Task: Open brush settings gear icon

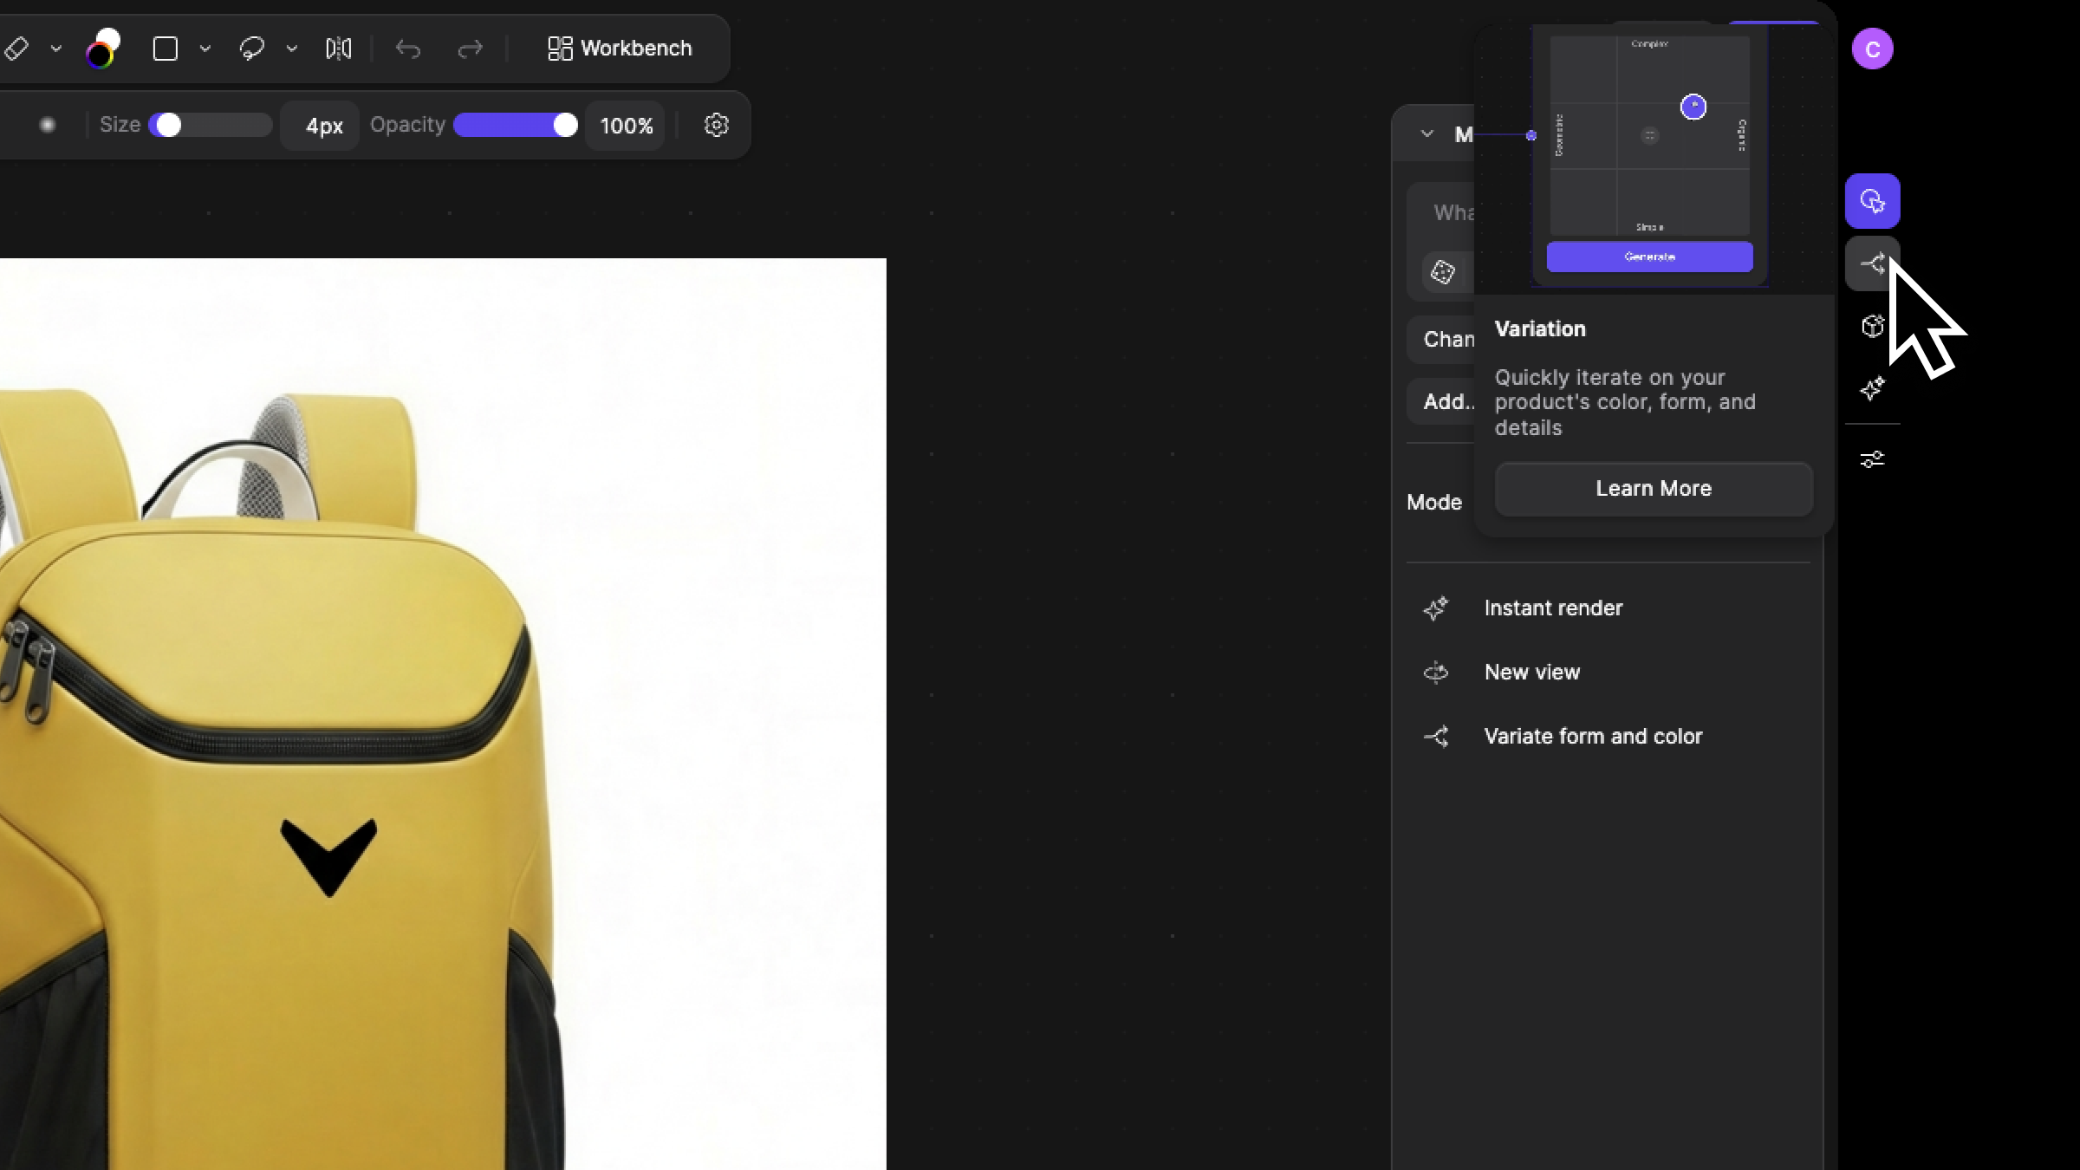Action: 717,126
